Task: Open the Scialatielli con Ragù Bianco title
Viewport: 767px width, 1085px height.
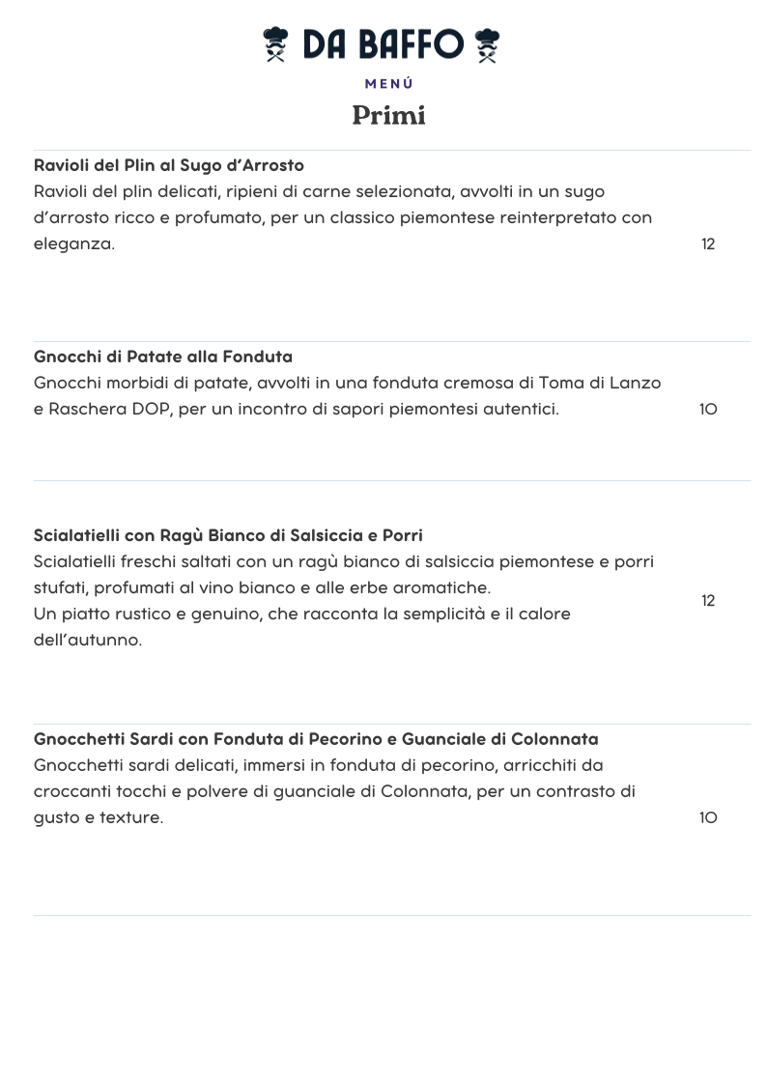Action: coord(228,535)
